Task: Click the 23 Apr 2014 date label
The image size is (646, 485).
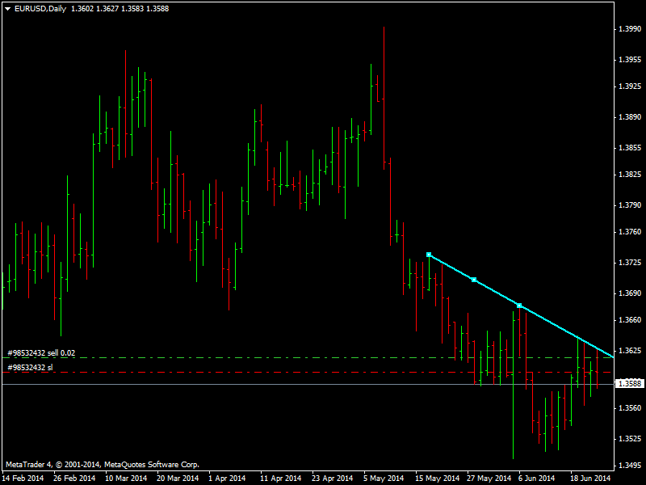Action: (332, 479)
